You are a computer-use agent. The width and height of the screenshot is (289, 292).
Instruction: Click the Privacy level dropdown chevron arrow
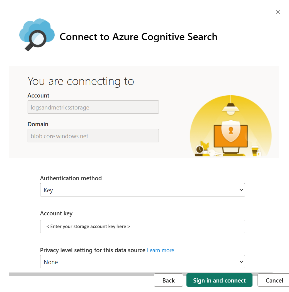241,262
